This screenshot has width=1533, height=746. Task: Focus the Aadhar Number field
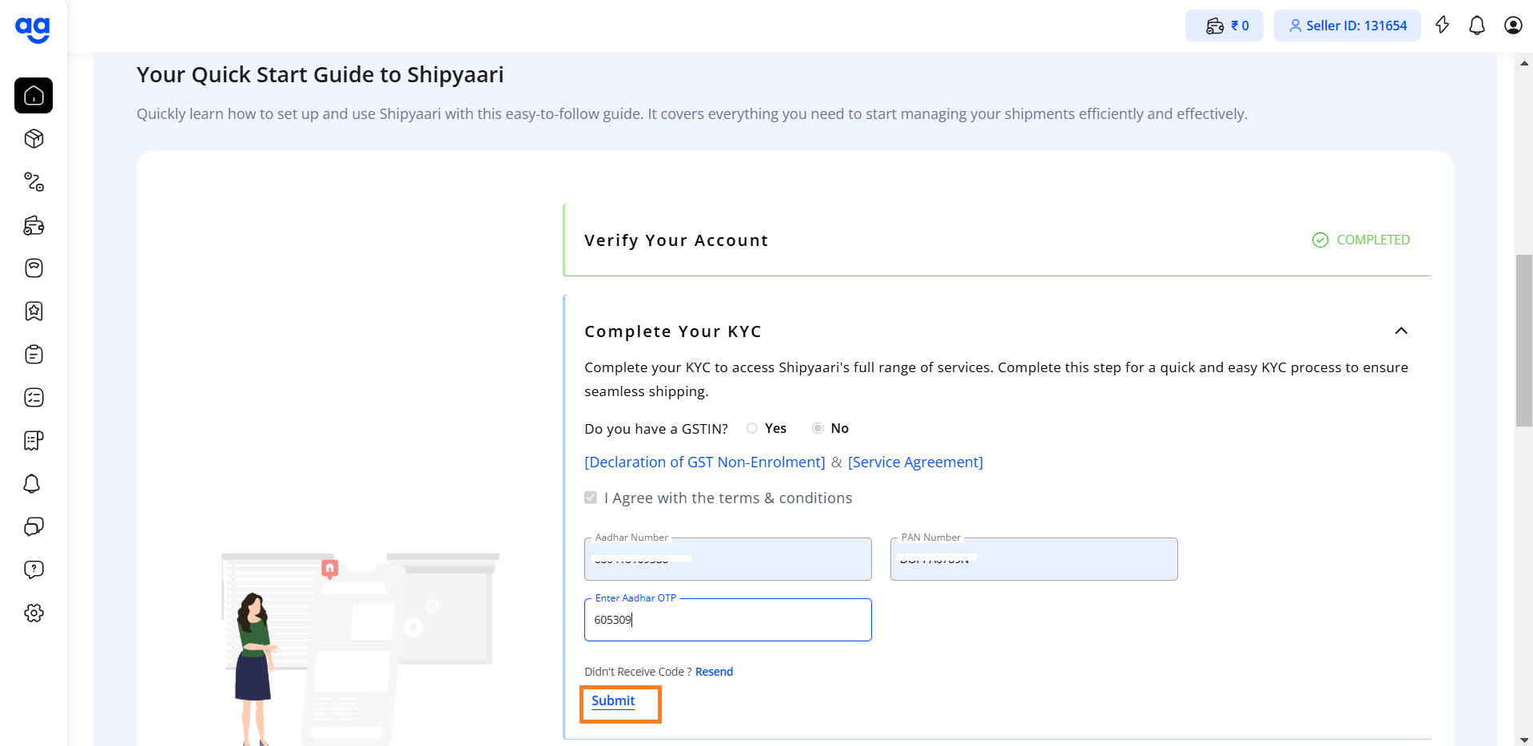pyautogui.click(x=728, y=559)
